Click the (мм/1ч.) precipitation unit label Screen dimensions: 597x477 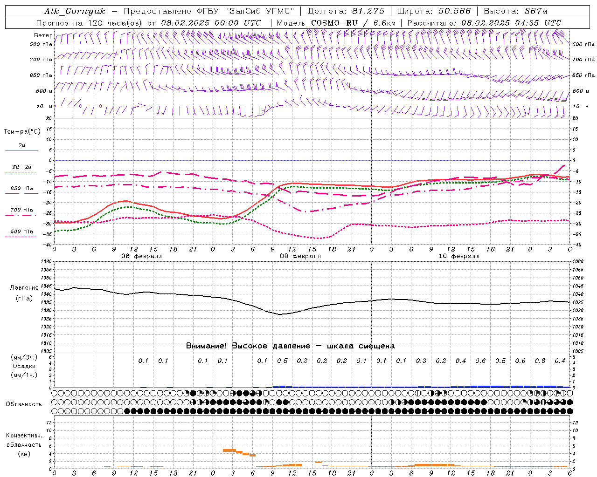tap(24, 375)
